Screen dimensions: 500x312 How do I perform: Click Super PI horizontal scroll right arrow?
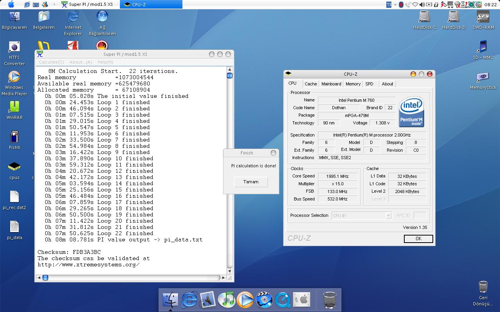coord(223,278)
